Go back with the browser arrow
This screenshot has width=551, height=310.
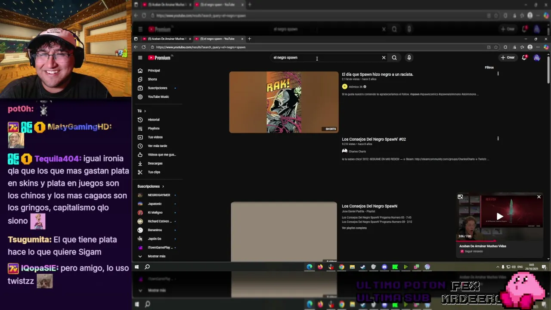(136, 47)
